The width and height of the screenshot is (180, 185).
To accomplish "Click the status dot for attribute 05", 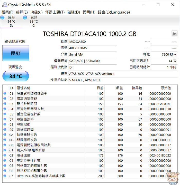I will (x=5, y=114).
